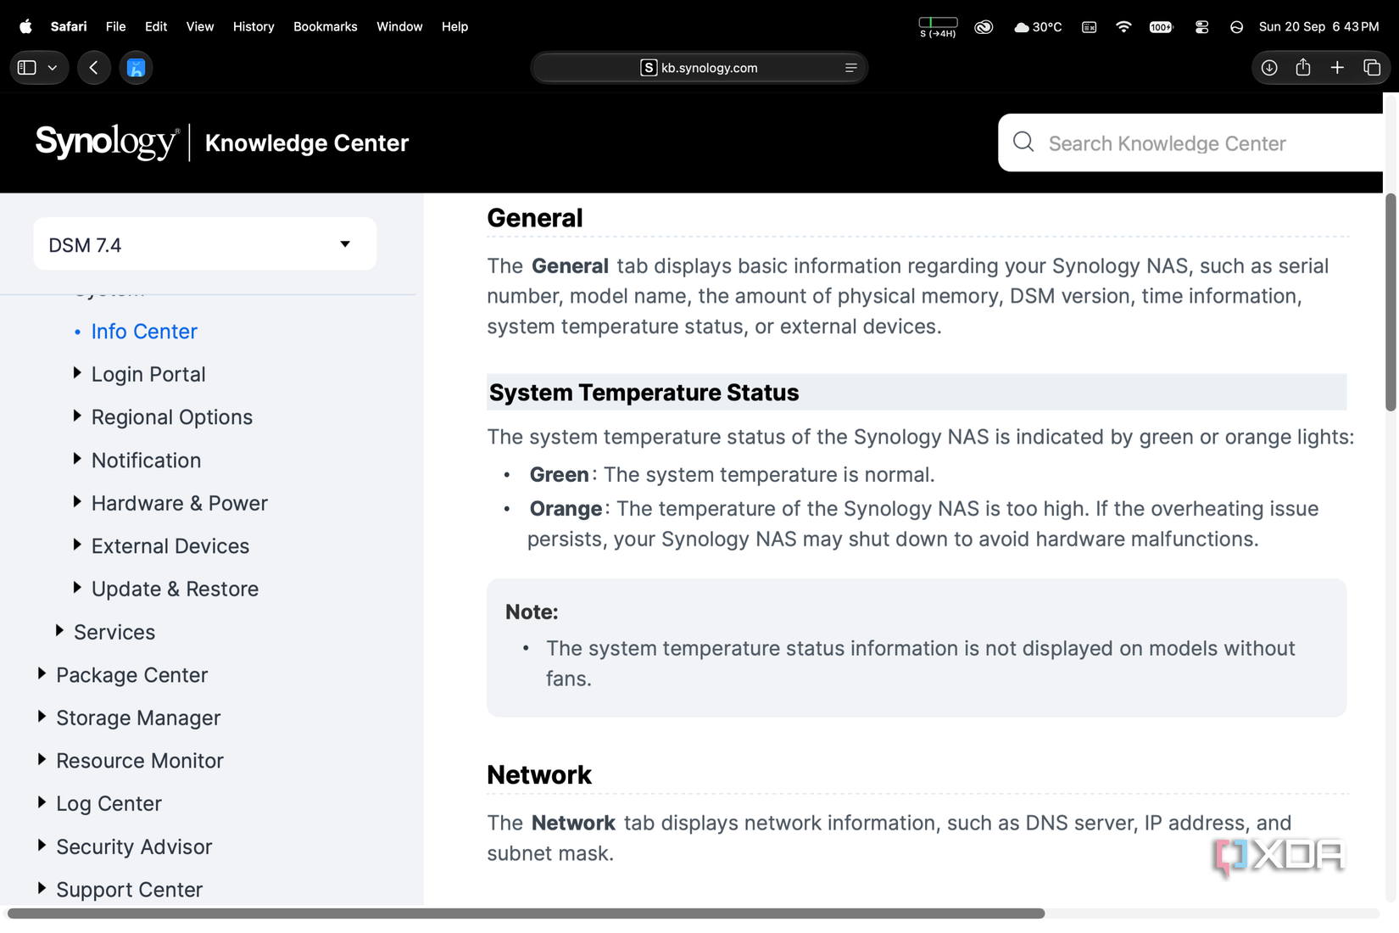Click the "General" section heading
Viewport: 1399px width, 933px height.
tap(535, 218)
